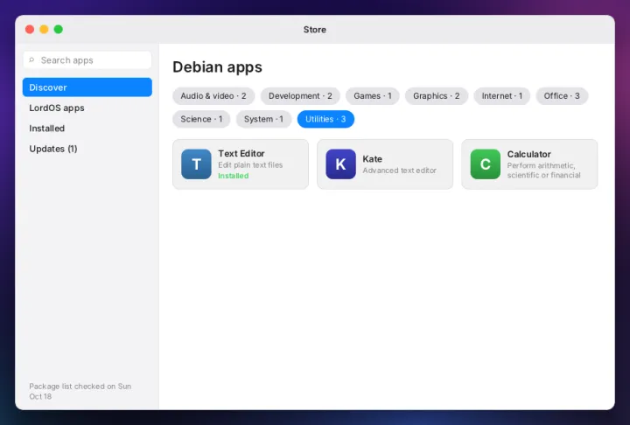Show Science category apps
630x425 pixels.
click(x=201, y=119)
